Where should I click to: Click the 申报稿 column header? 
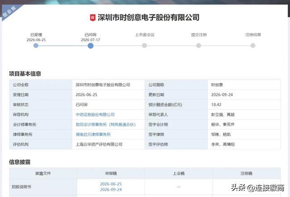(111, 173)
